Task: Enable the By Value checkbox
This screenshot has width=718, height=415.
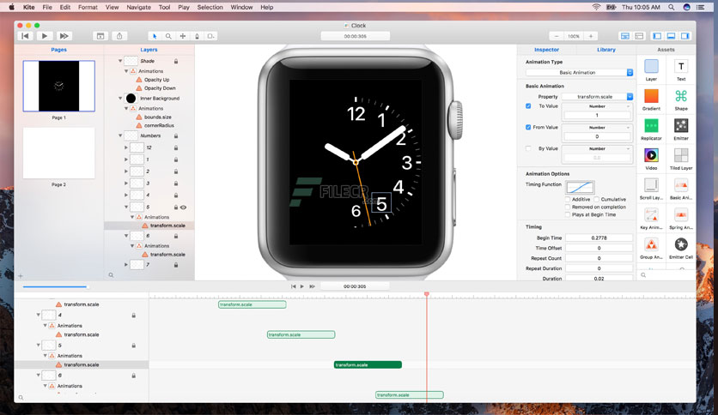Action: tap(528, 148)
